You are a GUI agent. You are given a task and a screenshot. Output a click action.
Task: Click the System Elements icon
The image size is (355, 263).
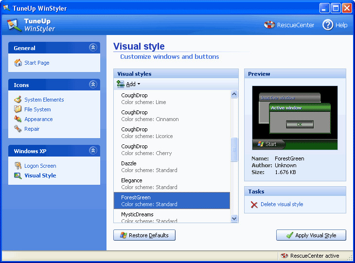[x=18, y=100]
